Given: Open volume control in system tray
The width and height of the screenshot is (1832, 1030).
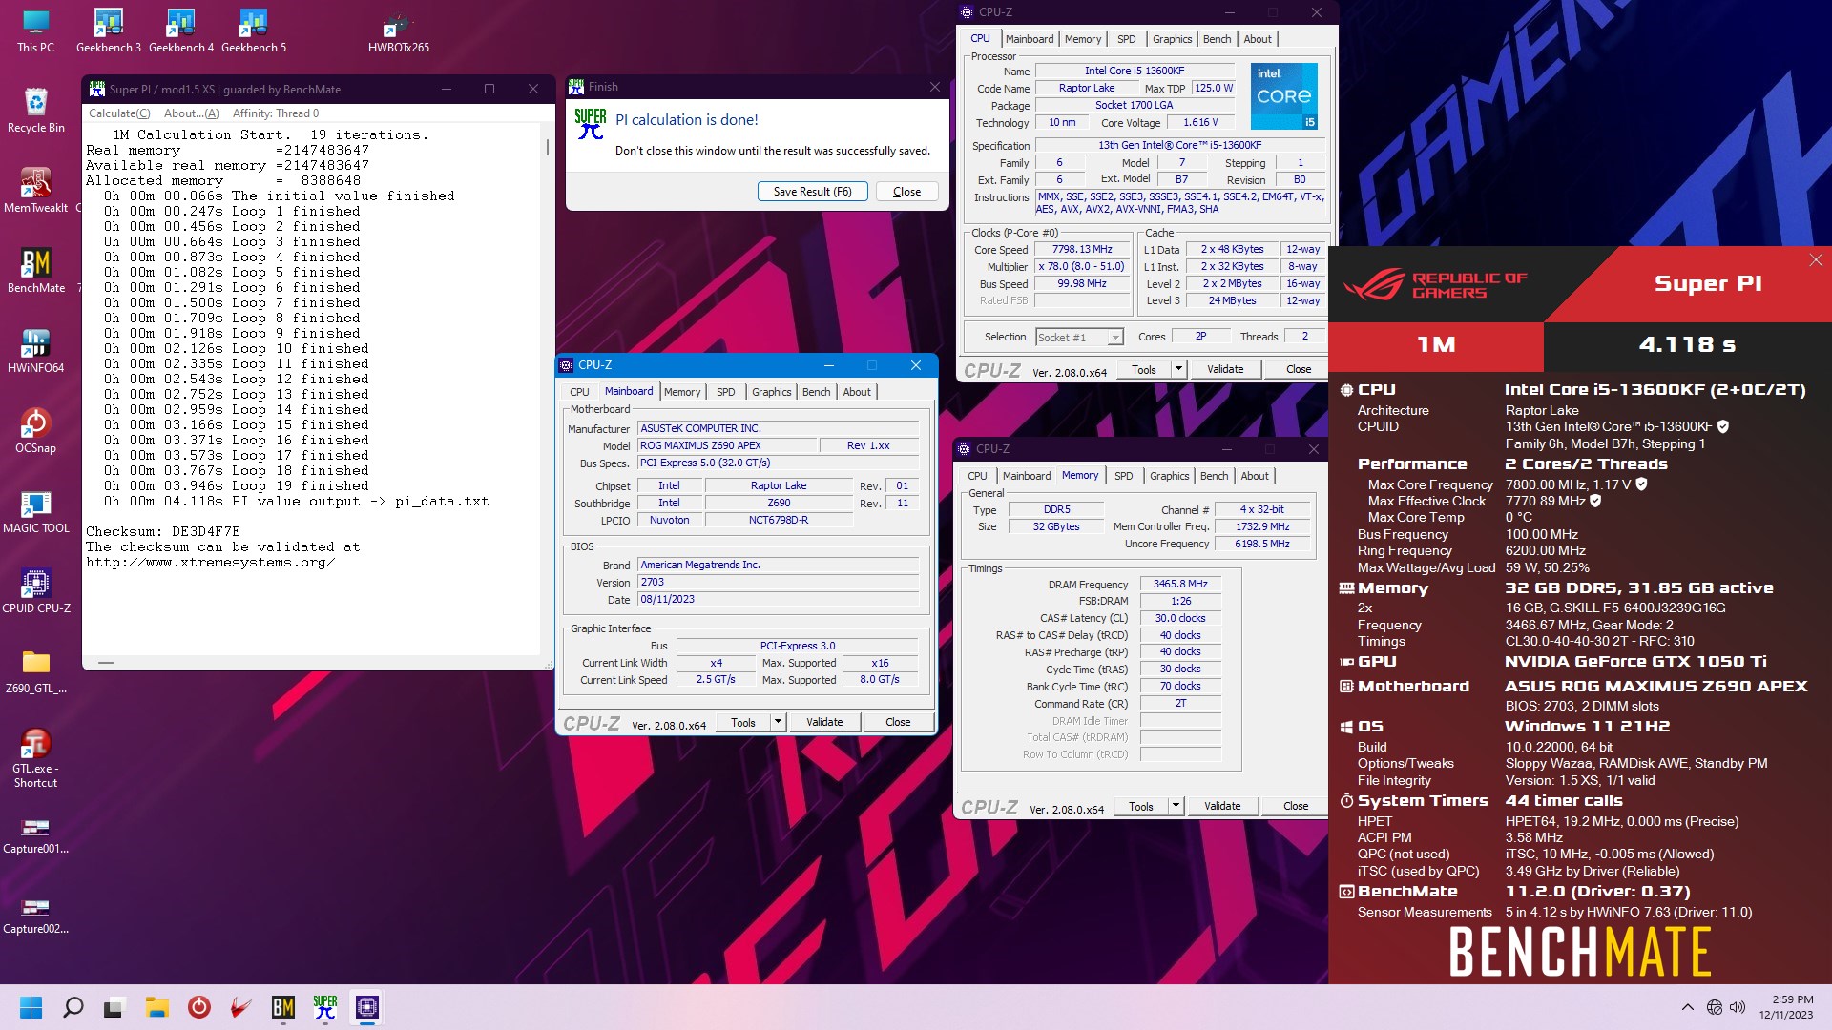Looking at the screenshot, I should point(1738,1007).
